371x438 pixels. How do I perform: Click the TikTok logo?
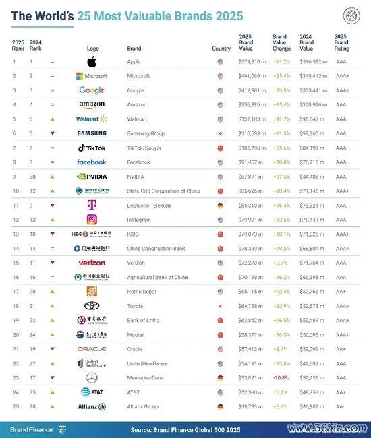[x=92, y=148]
